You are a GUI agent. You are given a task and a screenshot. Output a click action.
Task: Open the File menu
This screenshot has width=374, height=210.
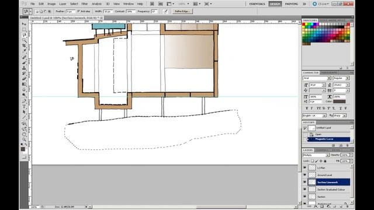(33, 4)
